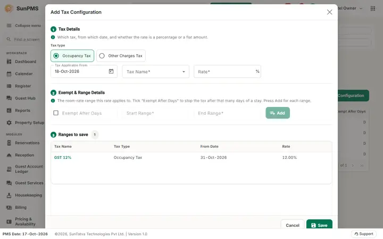Viewport: 383px width, 239px height.
Task: Click the Support button
Action: [364, 234]
